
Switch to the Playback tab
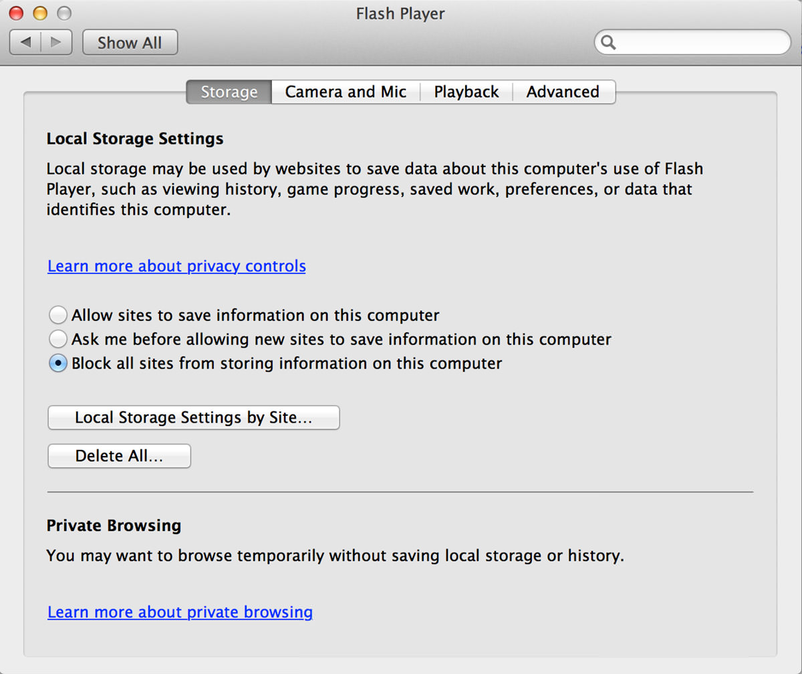[x=466, y=92]
